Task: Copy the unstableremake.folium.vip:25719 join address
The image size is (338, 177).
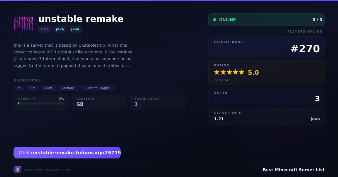Action: click(67, 153)
